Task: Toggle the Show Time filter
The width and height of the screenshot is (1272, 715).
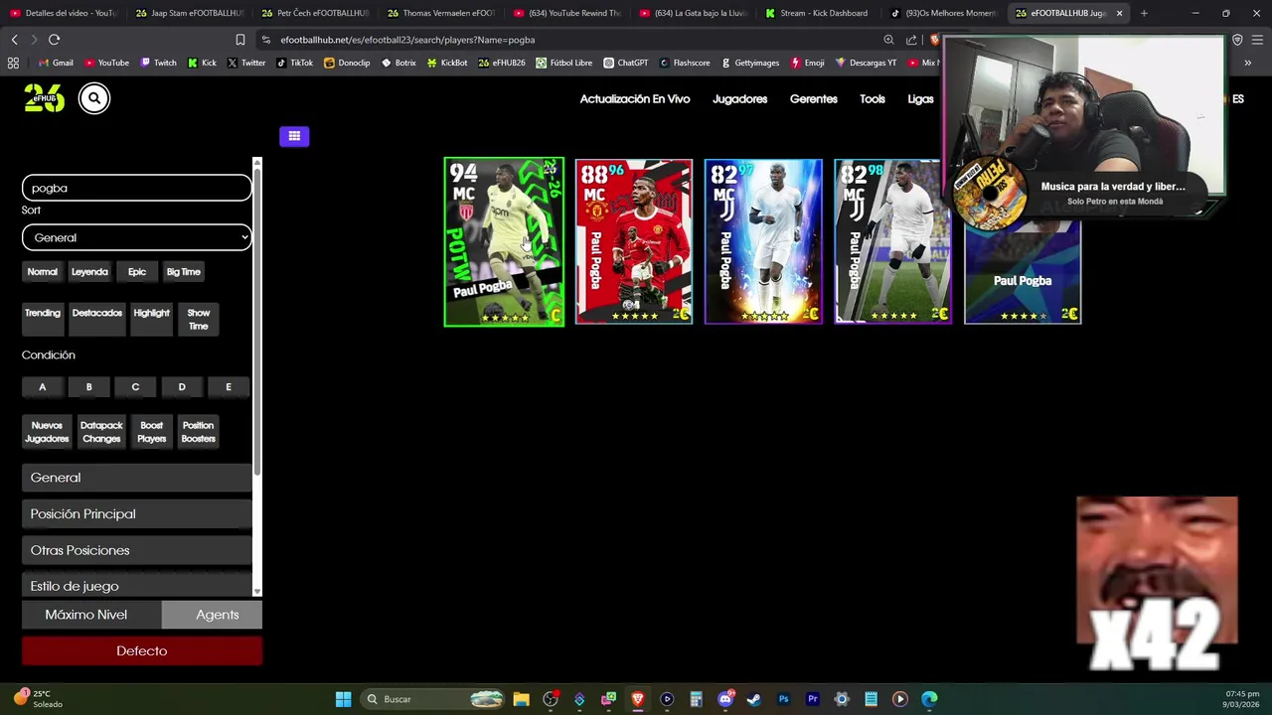Action: pos(199,319)
